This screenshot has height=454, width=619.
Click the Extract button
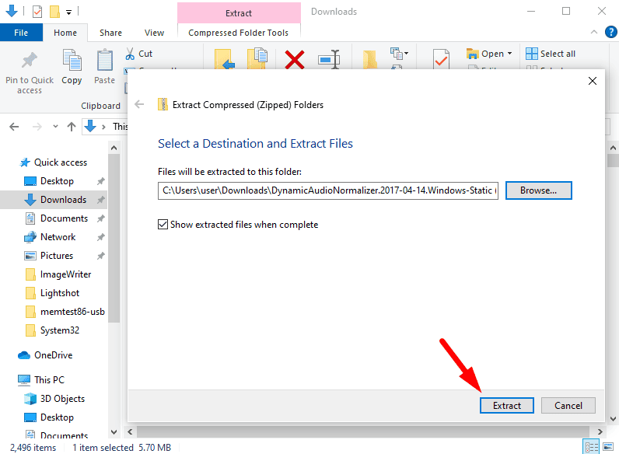click(506, 405)
